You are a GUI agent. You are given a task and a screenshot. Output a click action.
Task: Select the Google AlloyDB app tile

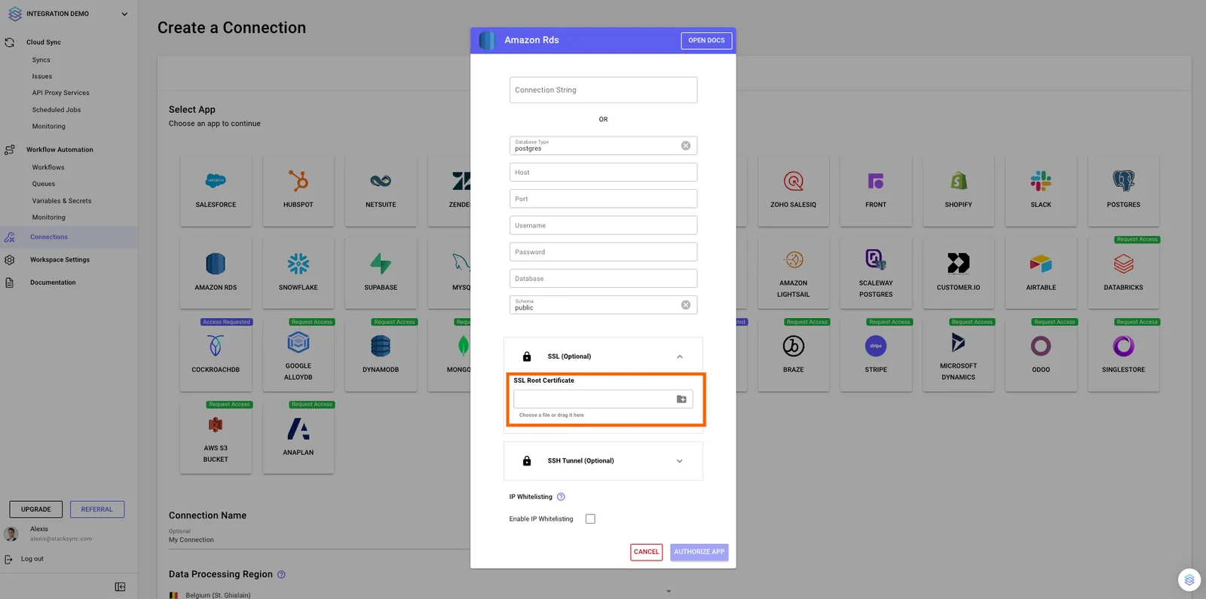pyautogui.click(x=298, y=356)
